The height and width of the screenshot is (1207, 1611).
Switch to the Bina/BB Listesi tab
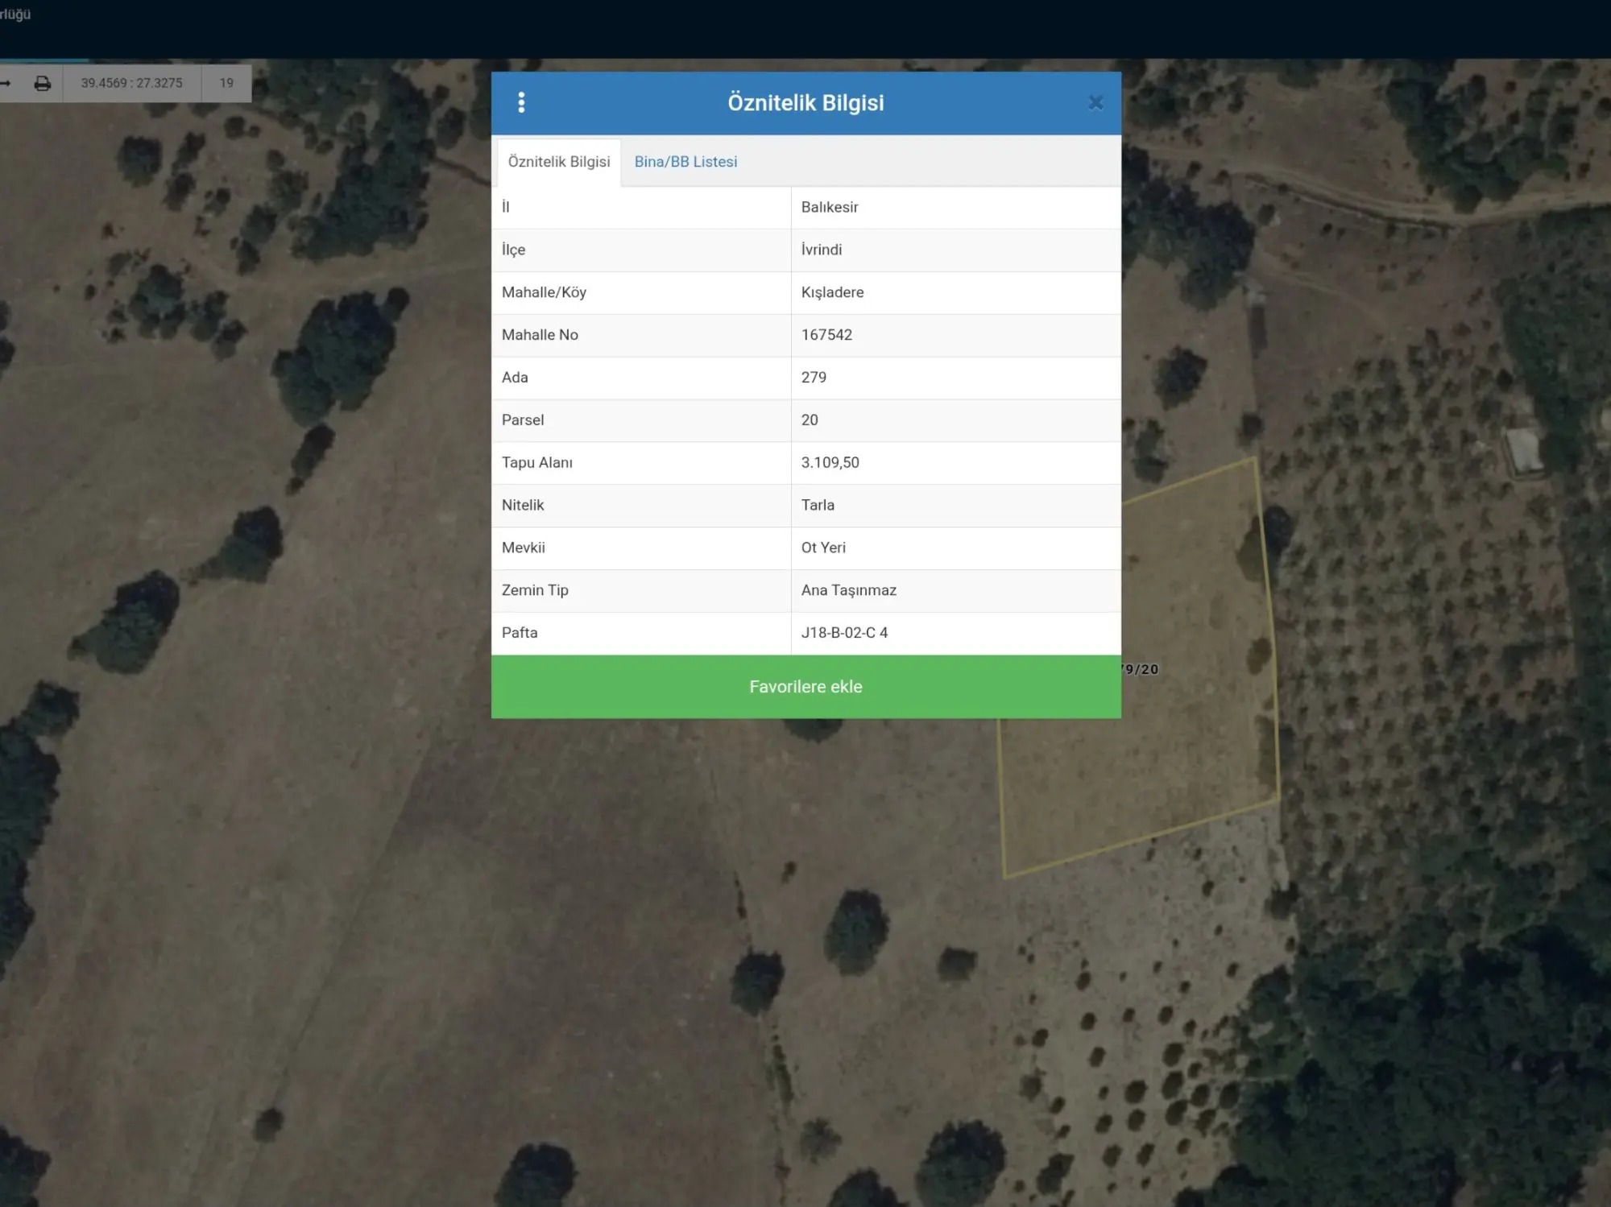point(685,162)
